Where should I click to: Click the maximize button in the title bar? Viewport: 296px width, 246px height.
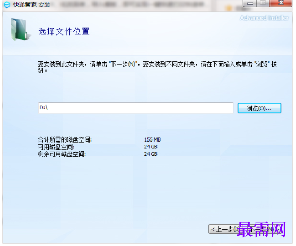pyautogui.click(x=263, y=3)
